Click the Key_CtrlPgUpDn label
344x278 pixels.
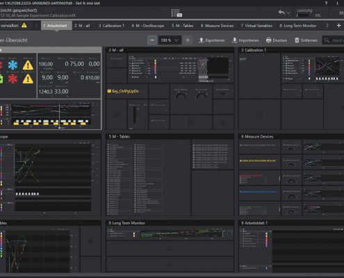coord(125,91)
